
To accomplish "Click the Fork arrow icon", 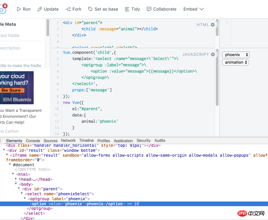I will tap(68, 9).
